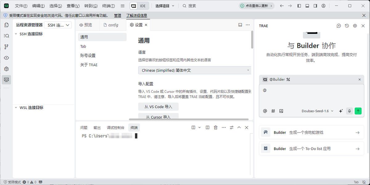Click the microphone voice input icon

pyautogui.click(x=349, y=111)
